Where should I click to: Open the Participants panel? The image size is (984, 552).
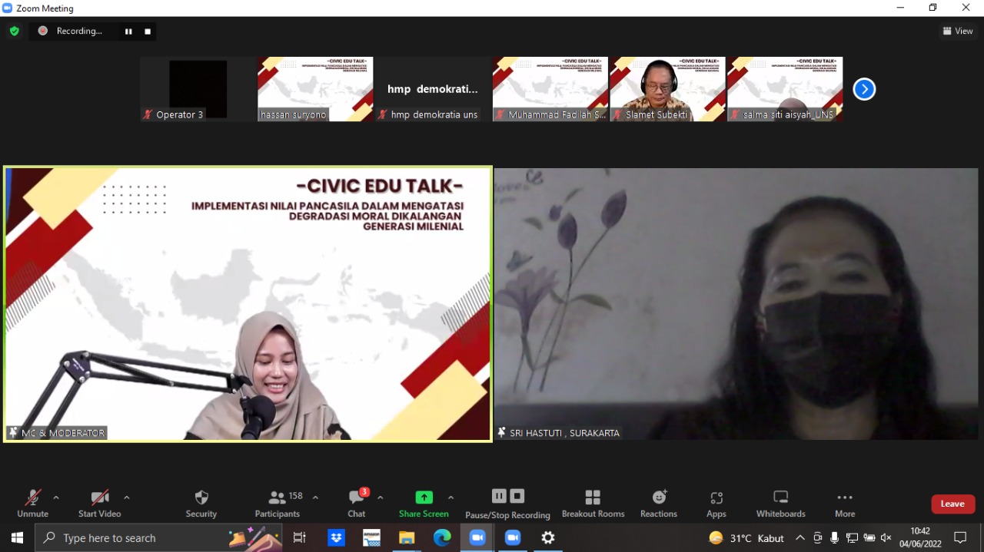click(278, 503)
